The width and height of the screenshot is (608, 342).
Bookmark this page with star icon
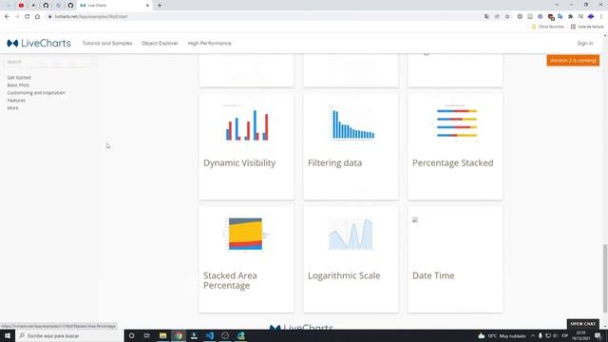pyautogui.click(x=507, y=17)
